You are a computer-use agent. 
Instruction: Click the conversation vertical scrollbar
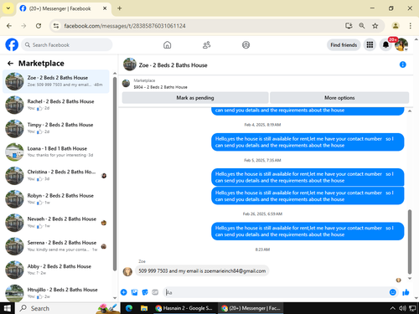click(410, 242)
